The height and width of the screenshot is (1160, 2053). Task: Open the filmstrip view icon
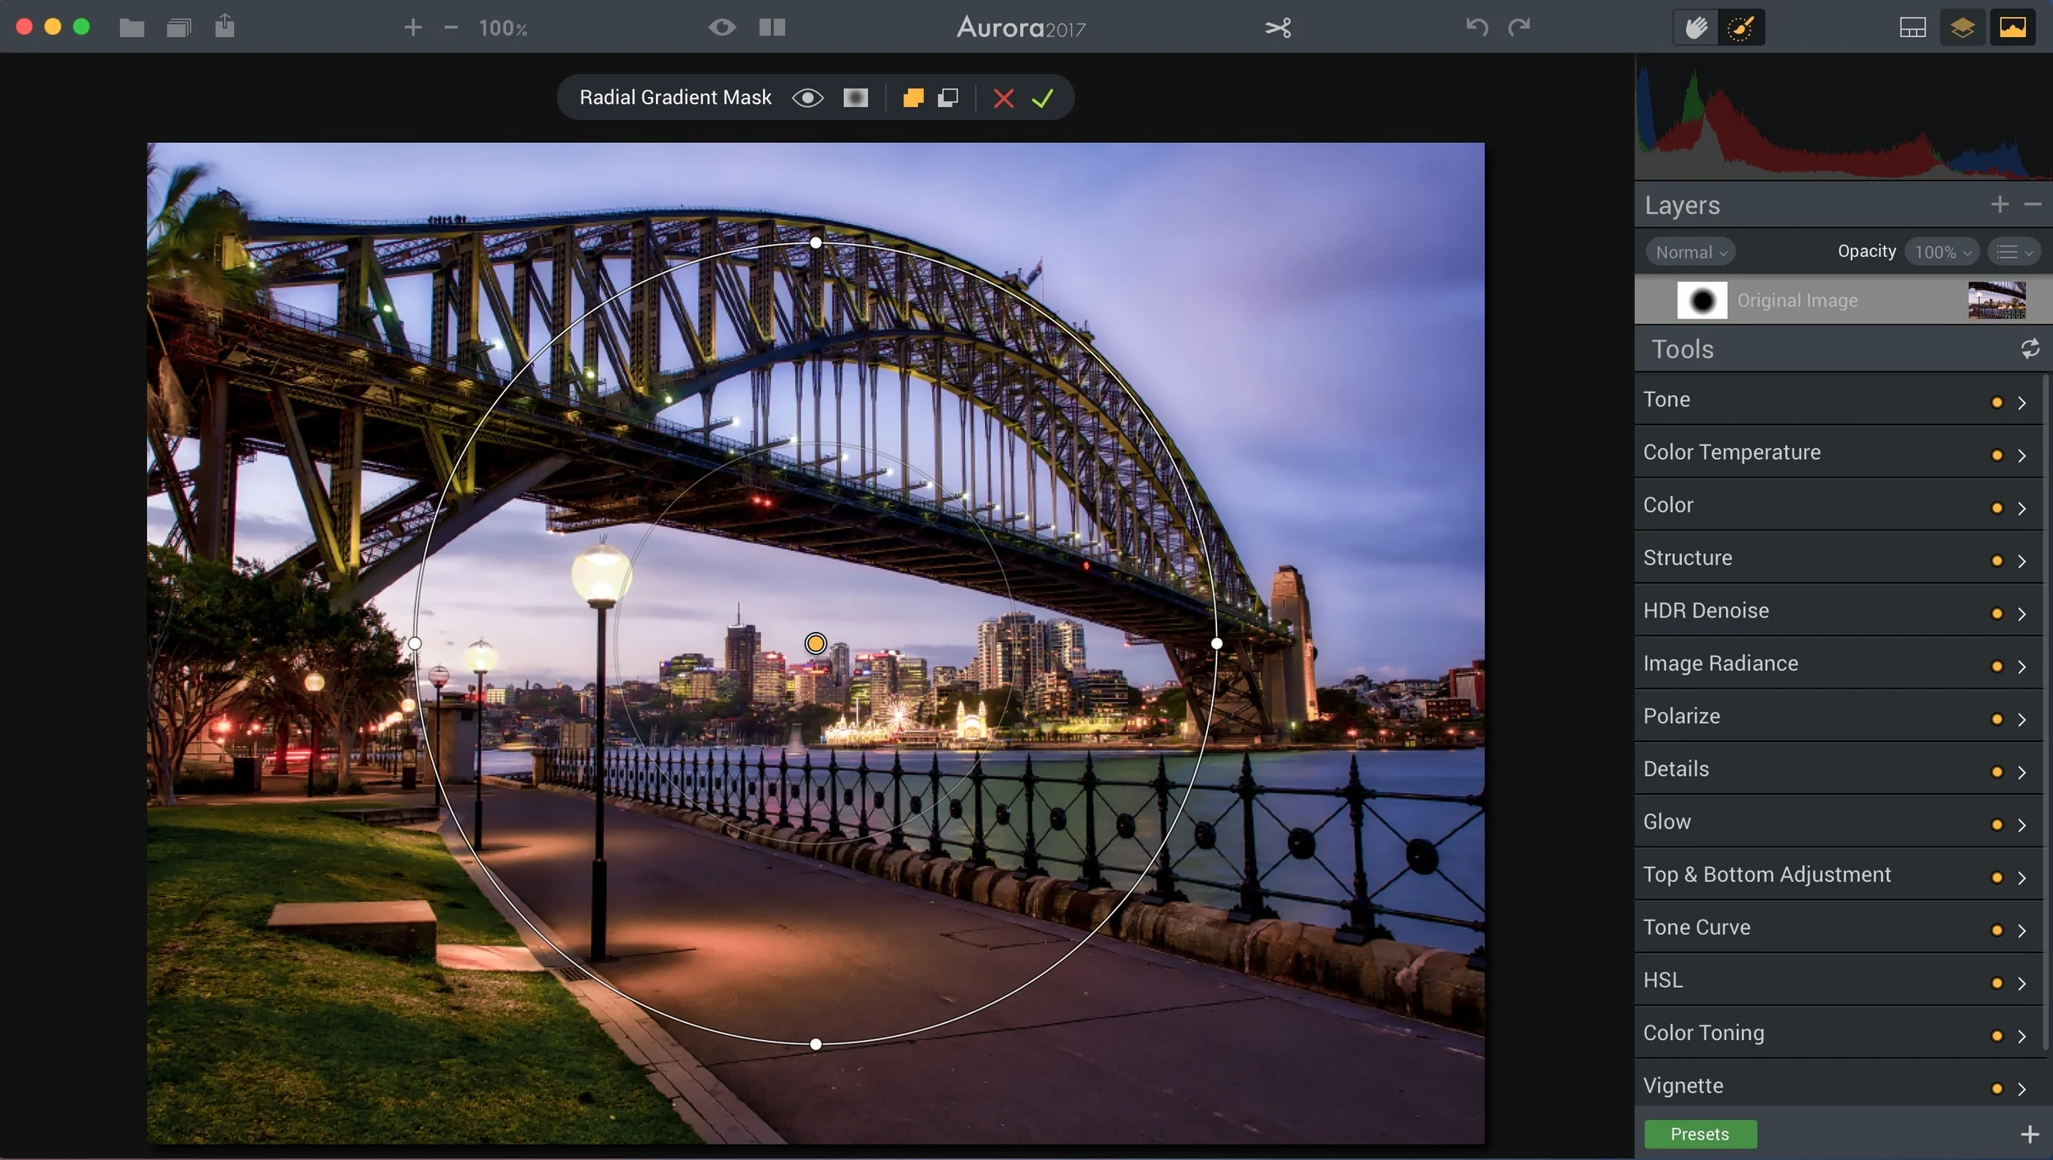[x=1913, y=27]
